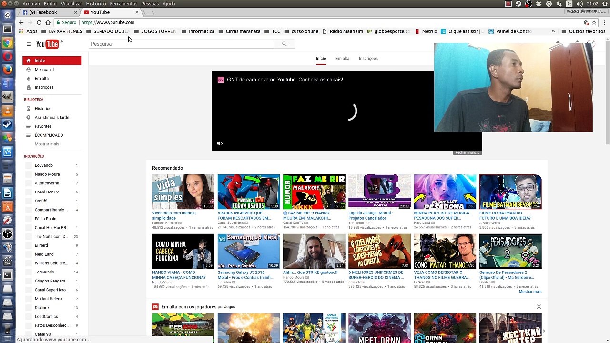Open the Pt keyboard layout indicator
610x343 pixels.
(569, 4)
